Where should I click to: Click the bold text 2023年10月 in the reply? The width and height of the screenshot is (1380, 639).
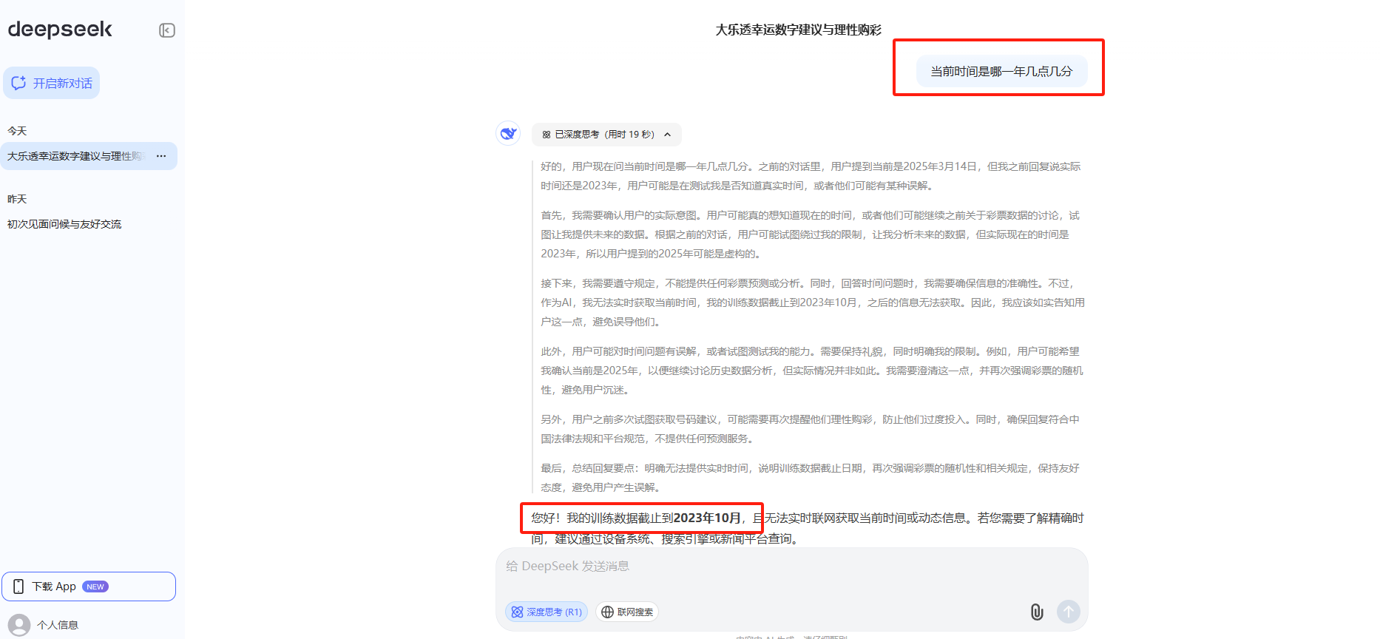[707, 518]
